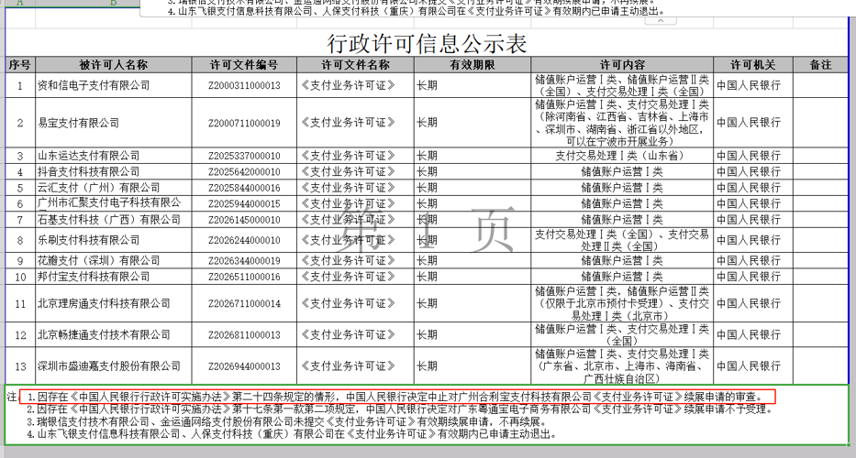Screen dimensions: 856x458
Task: Select the cell 邦付宝支付科技有限公司
Action: point(114,277)
